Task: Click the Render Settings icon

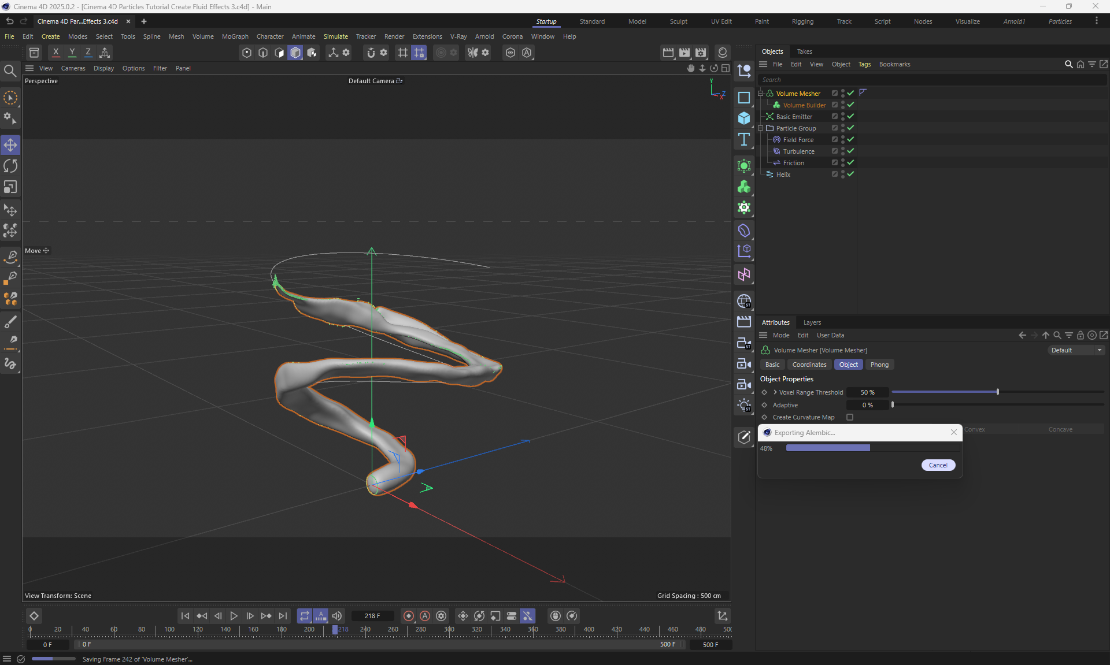Action: pos(701,53)
